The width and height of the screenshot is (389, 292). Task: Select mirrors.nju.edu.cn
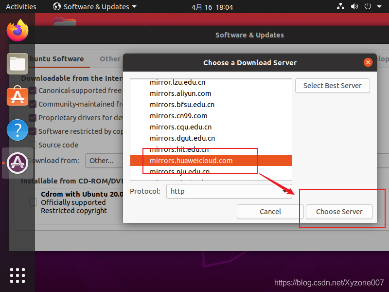pos(211,172)
